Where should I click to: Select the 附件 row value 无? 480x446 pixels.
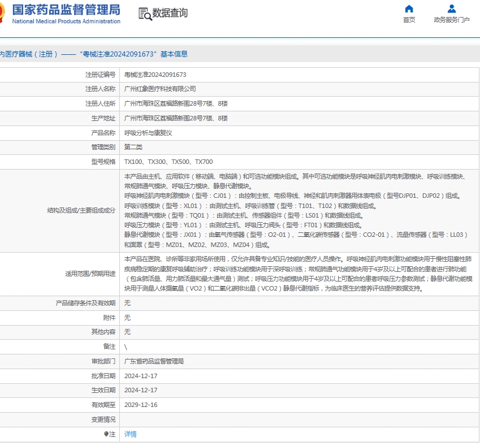(127, 318)
